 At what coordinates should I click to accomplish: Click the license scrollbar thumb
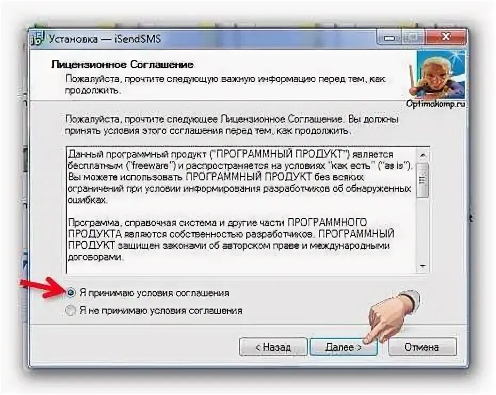pyautogui.click(x=422, y=180)
